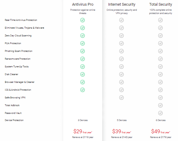Viewport: 178px width, 141px height.
Task: Click Internet Security checkmark for PUA Protection
Action: [x=121, y=43]
